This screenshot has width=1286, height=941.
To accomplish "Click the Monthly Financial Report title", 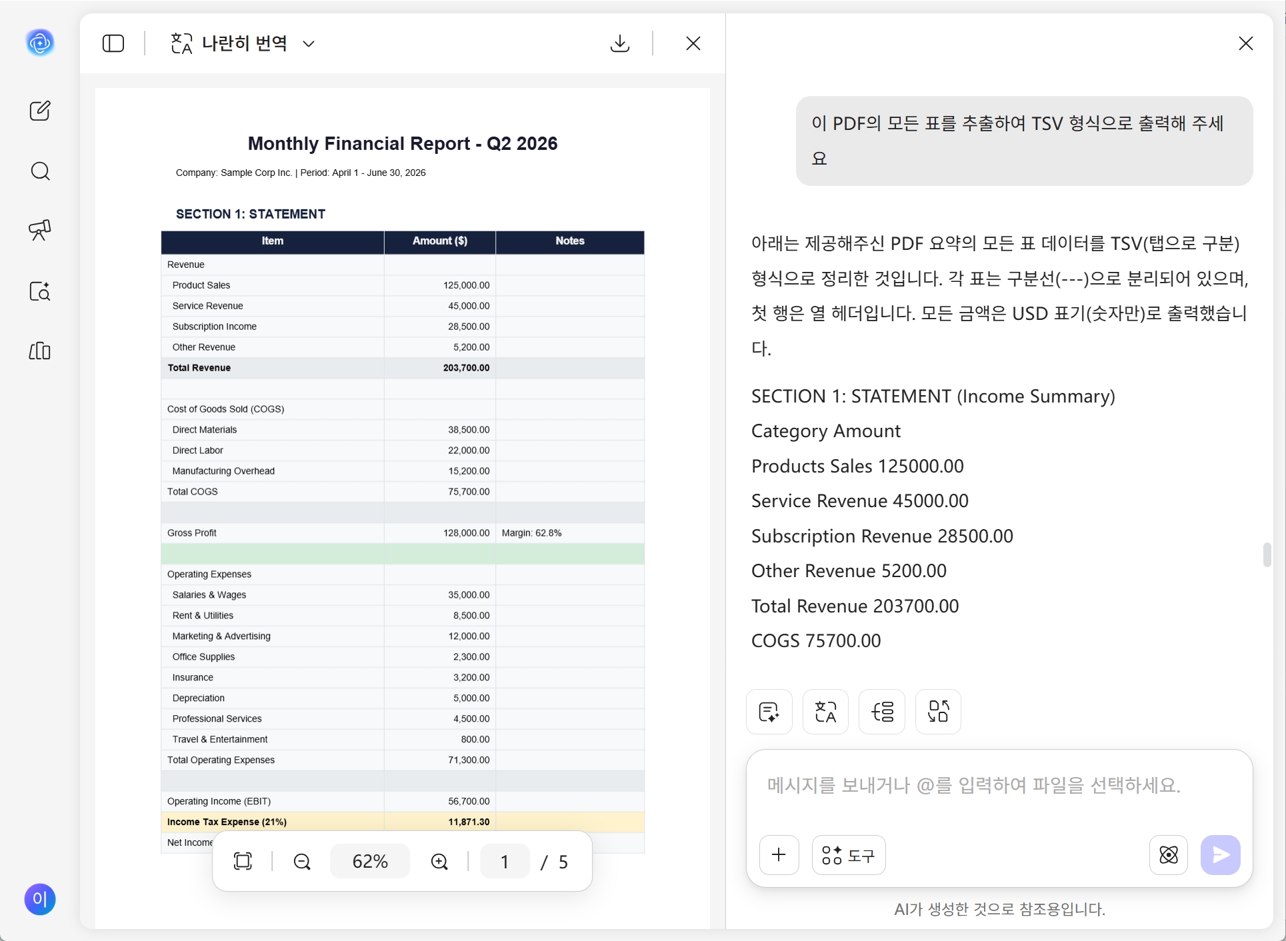I will coord(403,143).
